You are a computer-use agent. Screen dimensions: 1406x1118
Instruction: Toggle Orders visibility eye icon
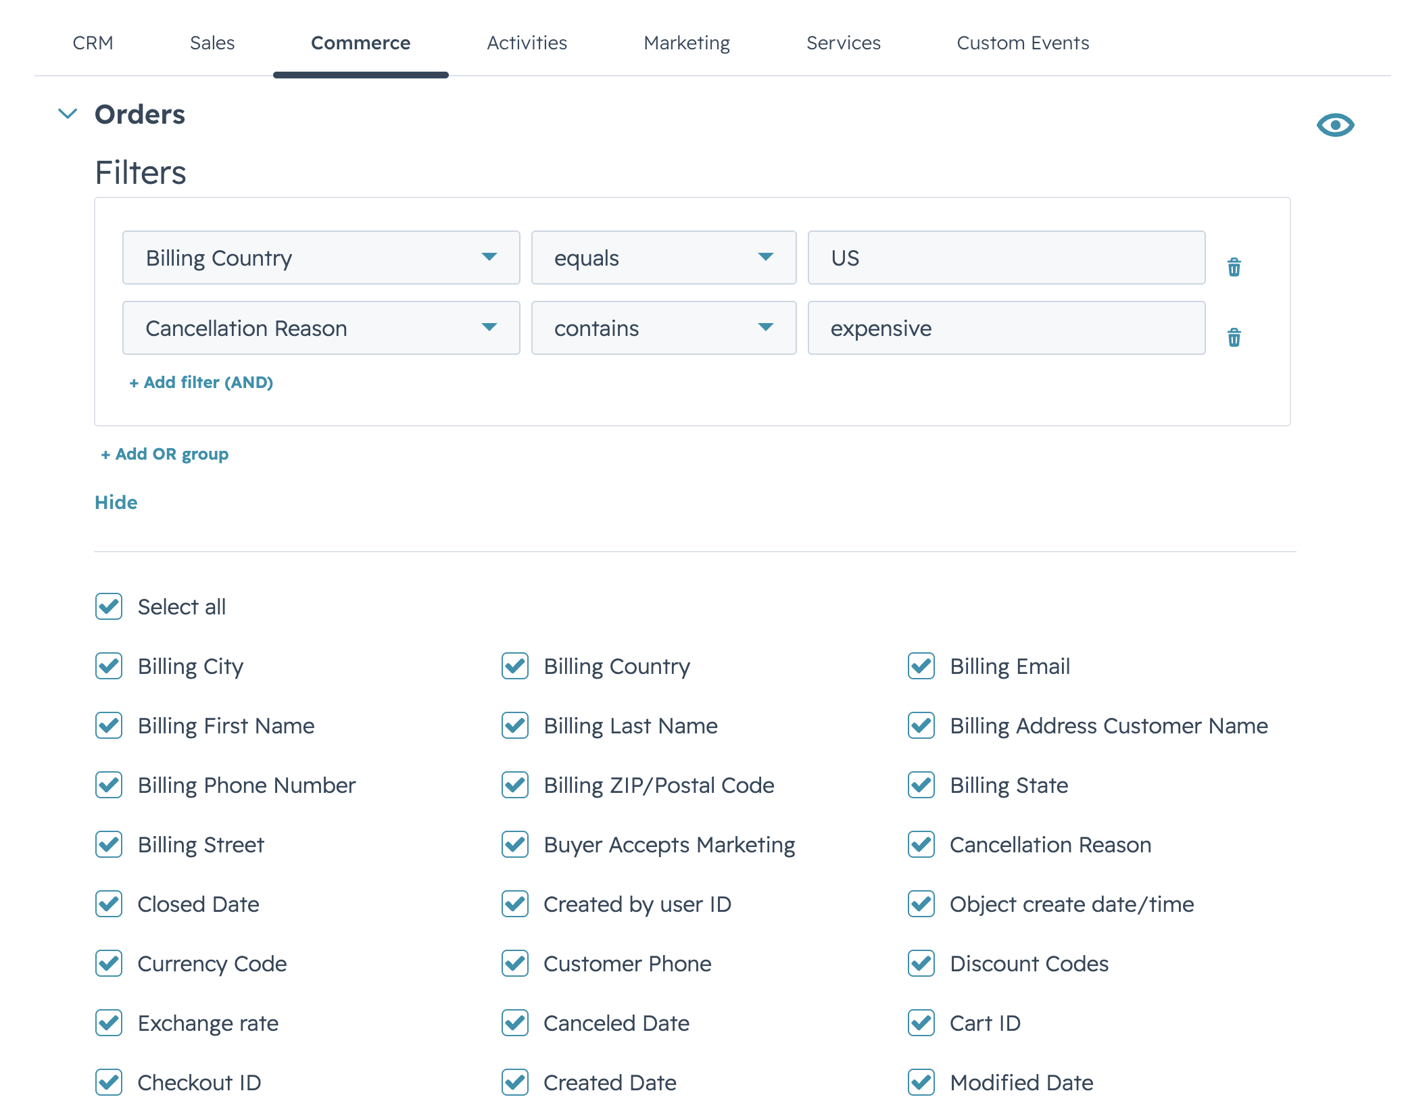[x=1335, y=125]
